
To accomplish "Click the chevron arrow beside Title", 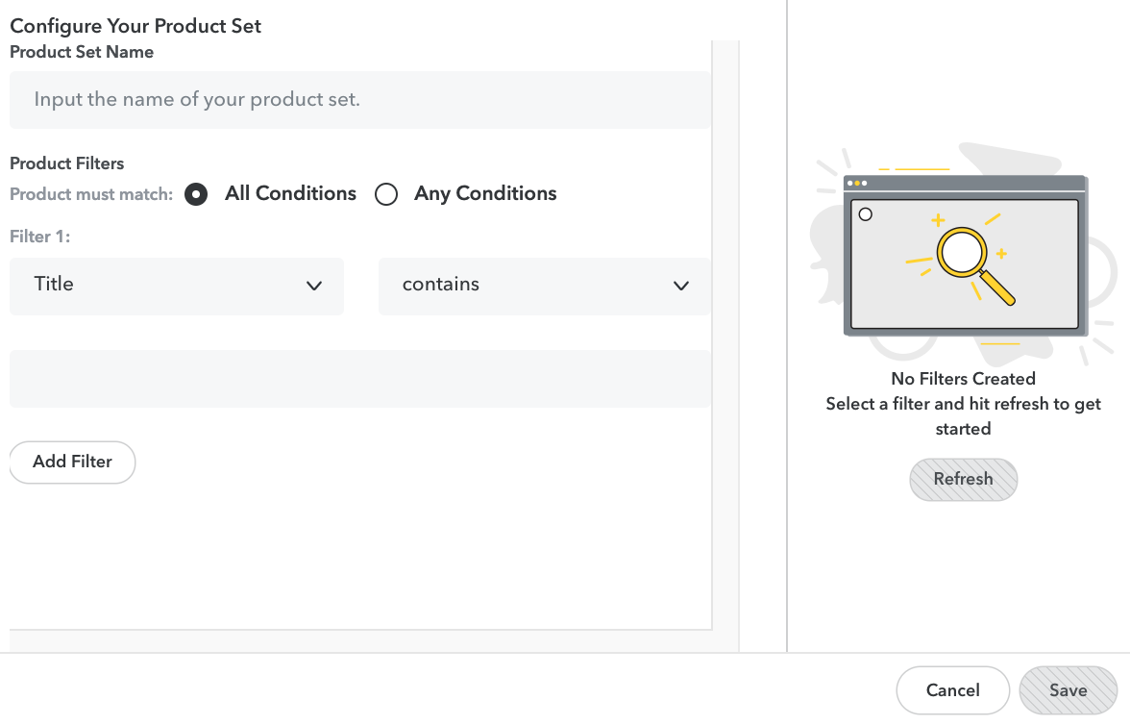I will click(313, 286).
